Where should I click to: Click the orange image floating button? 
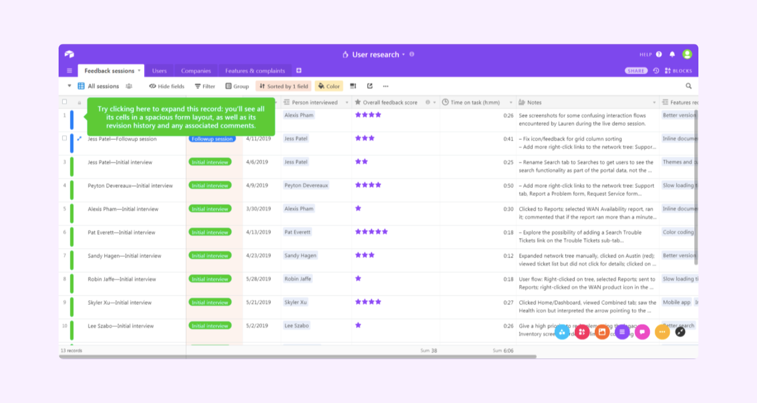pos(602,332)
